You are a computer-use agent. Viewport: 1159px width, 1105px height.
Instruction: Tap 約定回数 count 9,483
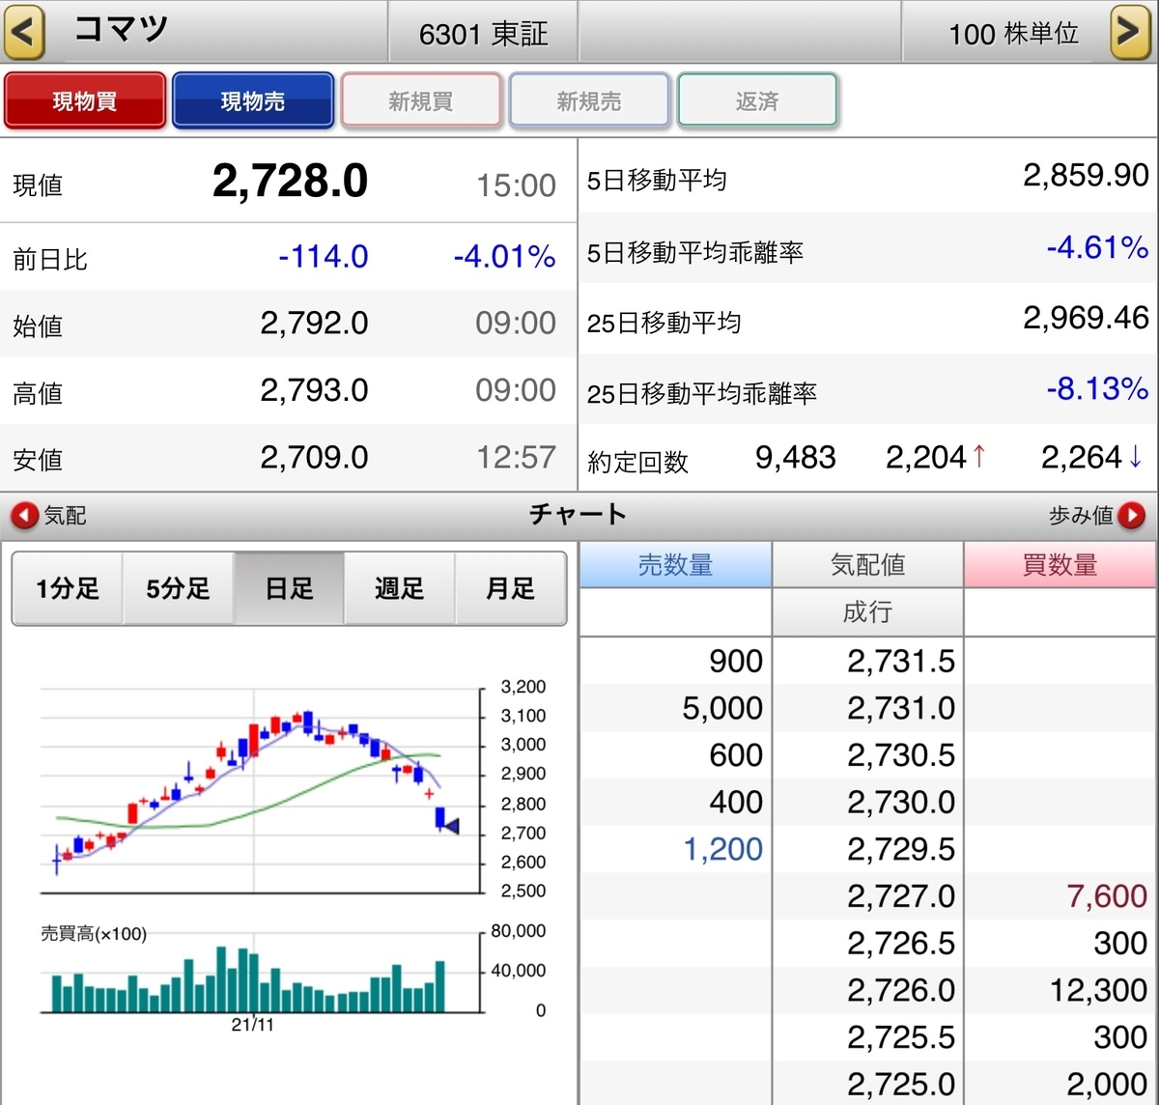[796, 458]
